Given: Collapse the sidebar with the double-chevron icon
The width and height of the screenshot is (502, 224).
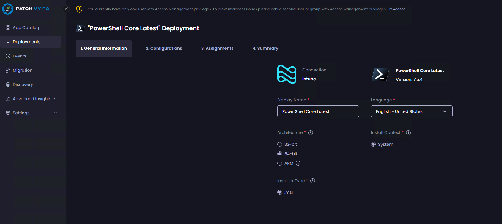Looking at the screenshot, I should (67, 9).
